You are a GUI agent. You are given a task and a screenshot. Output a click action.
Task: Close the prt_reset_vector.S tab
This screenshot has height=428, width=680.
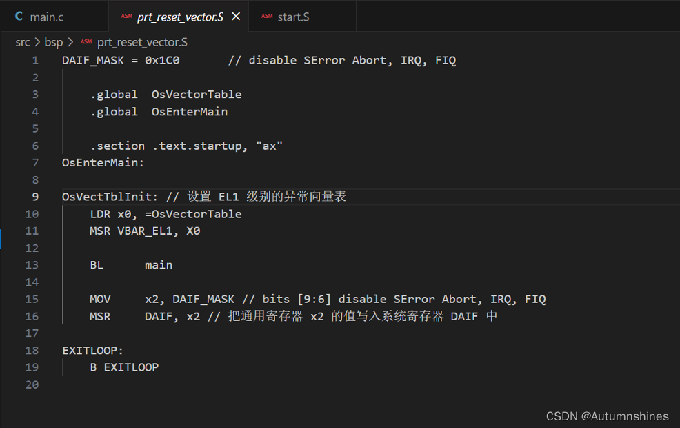[x=236, y=14]
